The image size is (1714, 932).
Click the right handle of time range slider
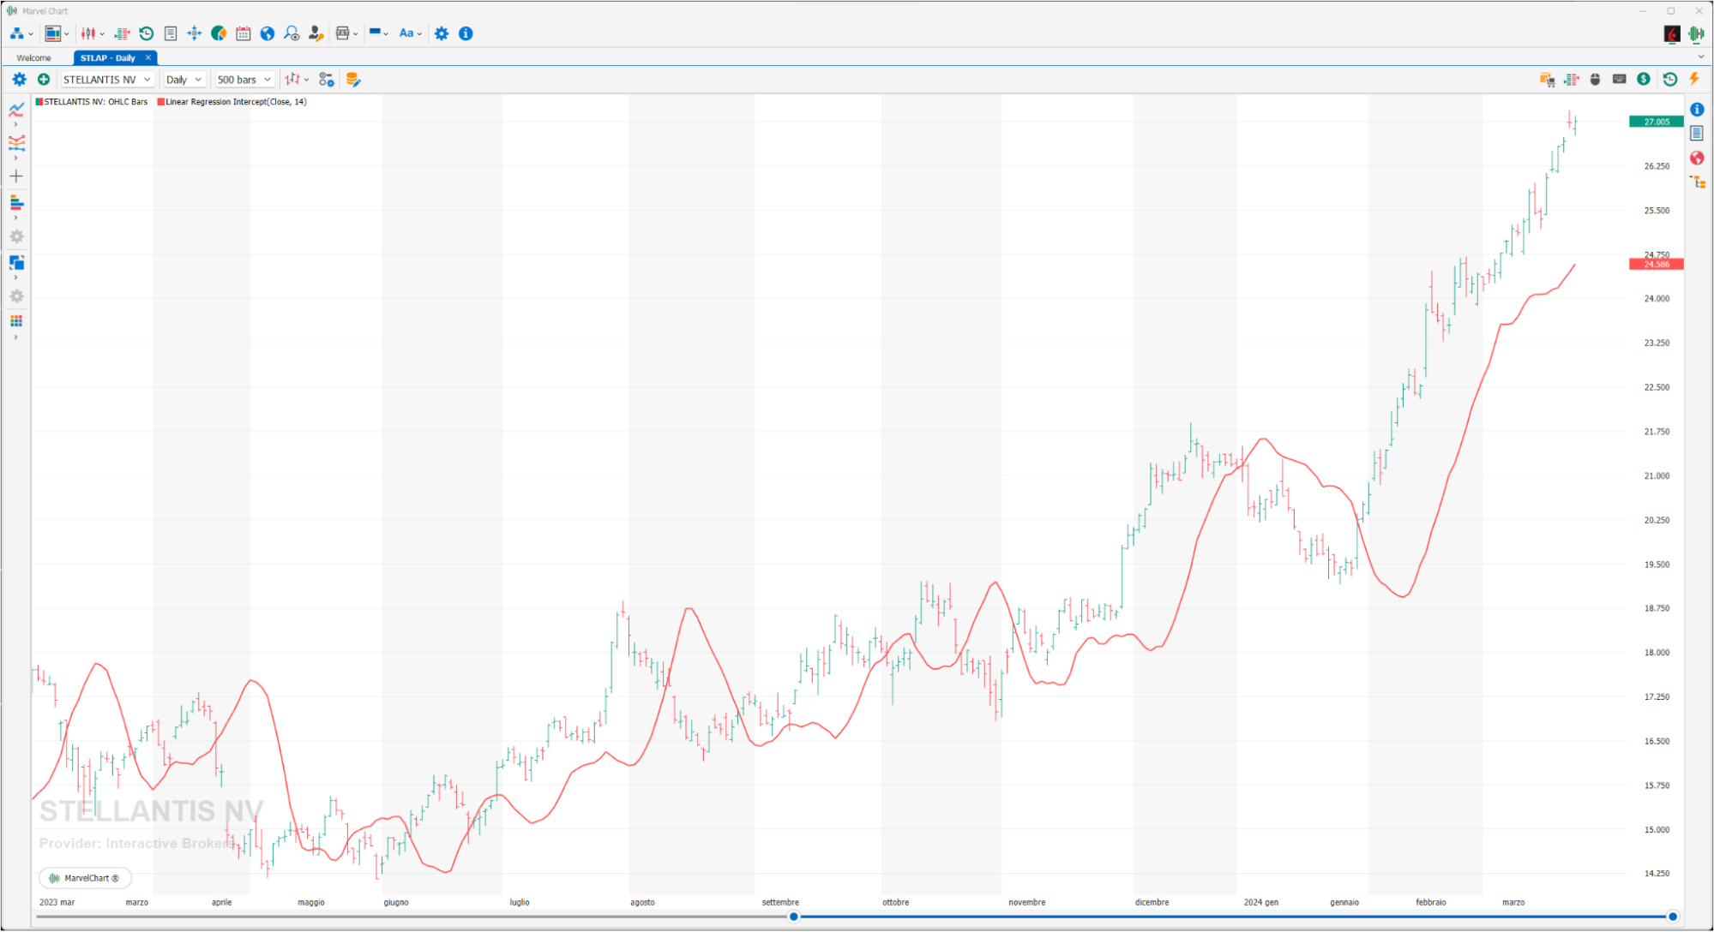tap(1672, 917)
